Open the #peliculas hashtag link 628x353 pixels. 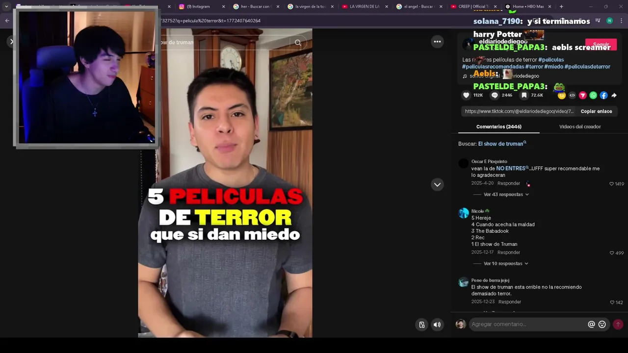[x=551, y=60]
